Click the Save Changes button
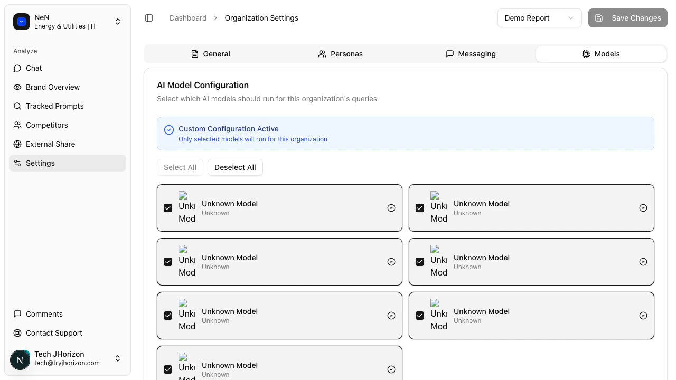Screen dimensions: 676x380 628,18
